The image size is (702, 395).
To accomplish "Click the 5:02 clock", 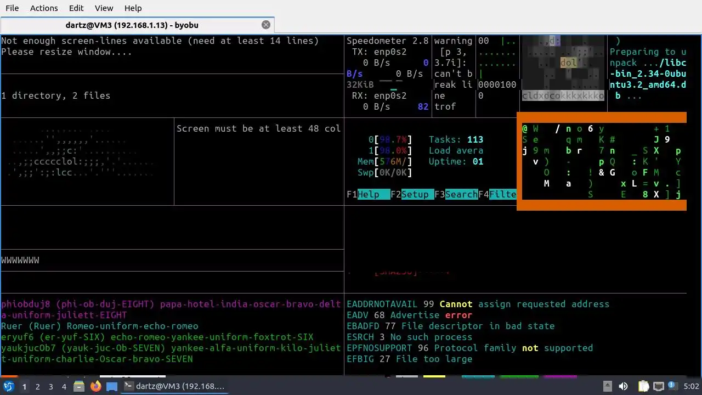I will tap(691, 387).
